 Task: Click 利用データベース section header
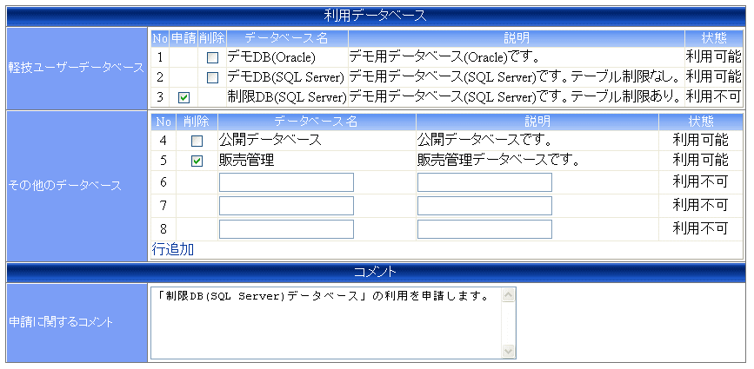pos(376,16)
